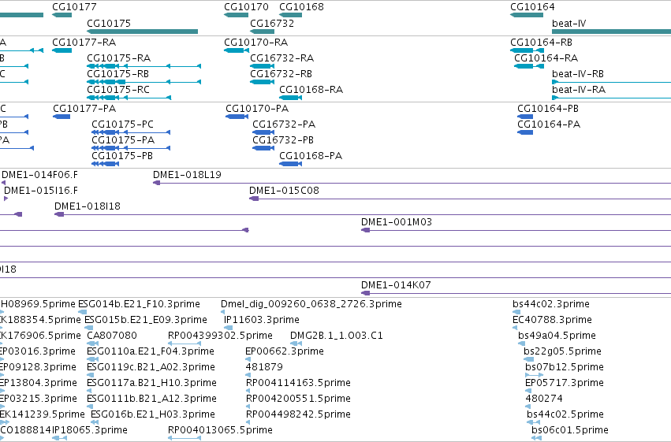This screenshot has width=671, height=442.
Task: Select the CG10175-PB protein label
Action: [x=122, y=156]
